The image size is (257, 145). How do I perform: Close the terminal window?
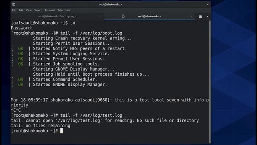click(208, 4)
